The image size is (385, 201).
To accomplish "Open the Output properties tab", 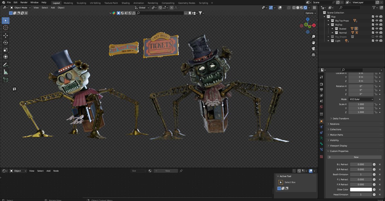I will tap(321, 90).
